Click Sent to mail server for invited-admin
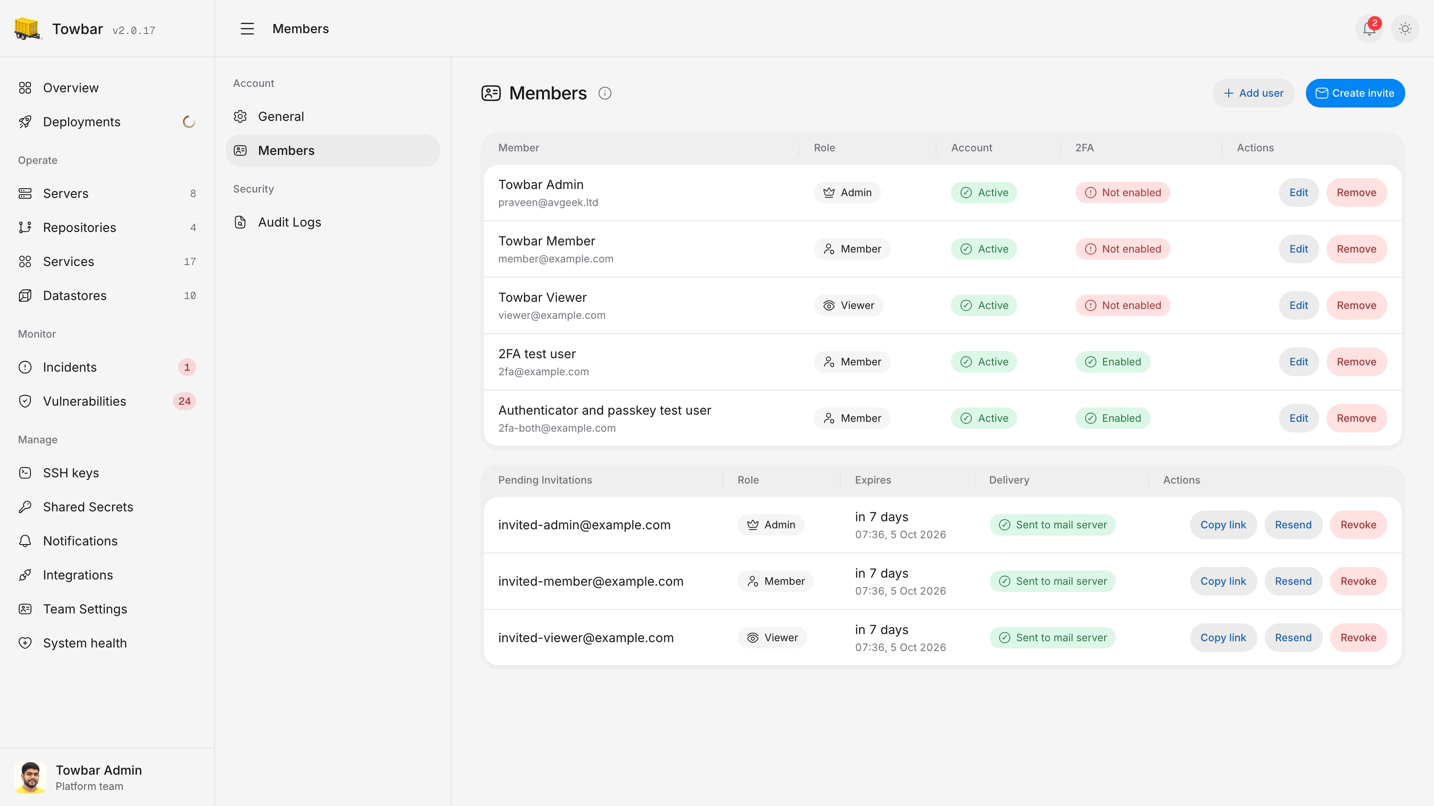The width and height of the screenshot is (1434, 806). [x=1052, y=524]
